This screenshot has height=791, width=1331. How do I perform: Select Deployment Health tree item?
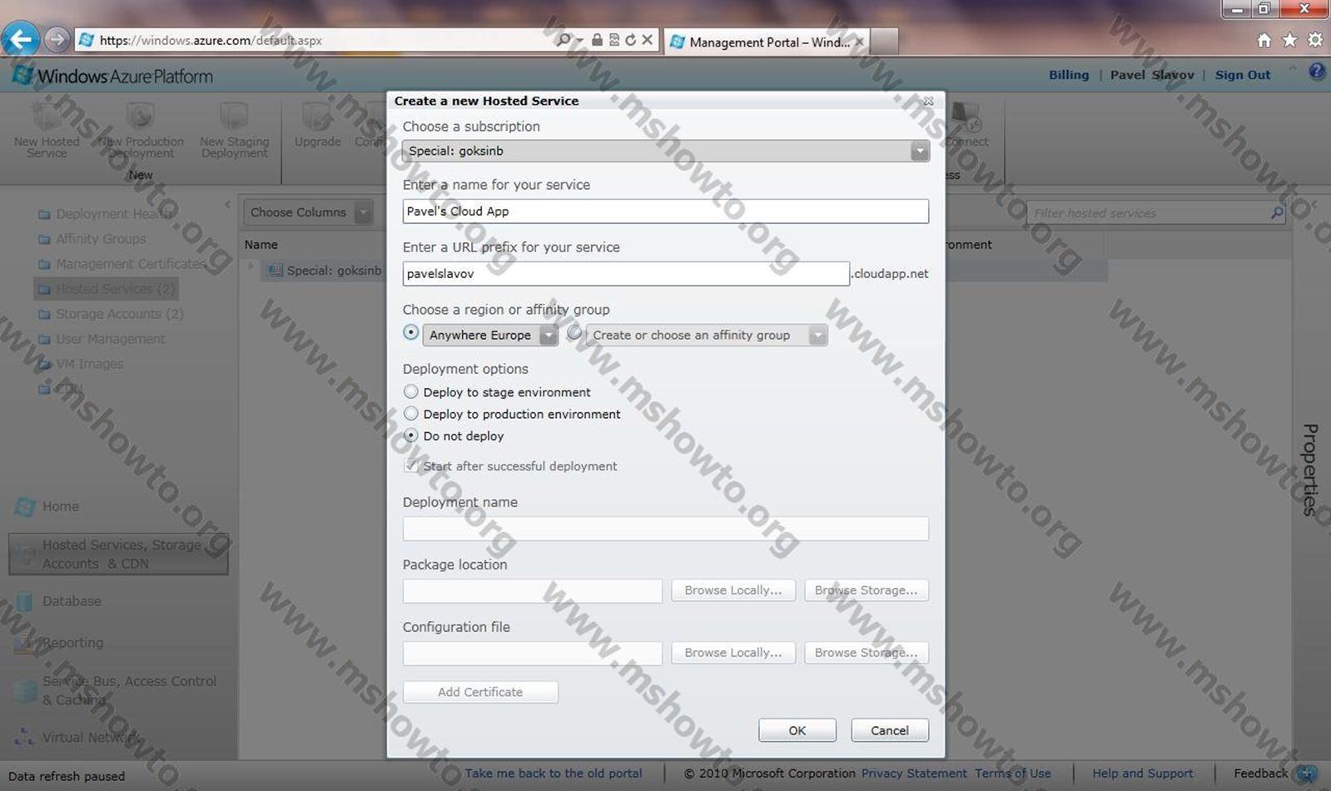click(105, 214)
